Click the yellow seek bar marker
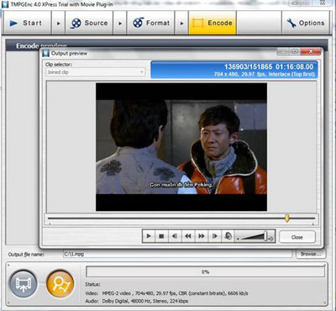This screenshot has height=311, width=336. pos(287,219)
